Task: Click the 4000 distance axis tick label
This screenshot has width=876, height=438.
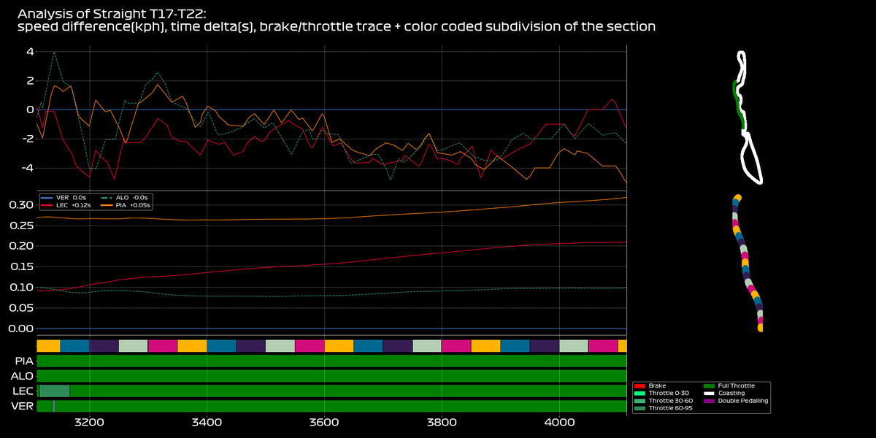Action: tap(559, 422)
